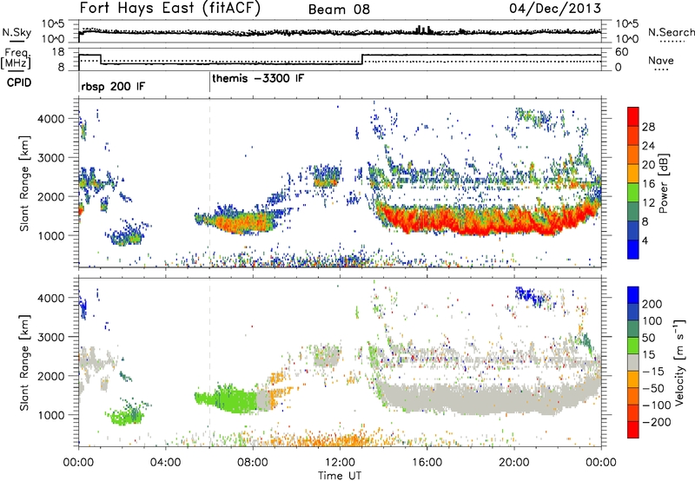The width and height of the screenshot is (695, 481).
Task: Select the "CPID" row label
Action: (x=19, y=82)
